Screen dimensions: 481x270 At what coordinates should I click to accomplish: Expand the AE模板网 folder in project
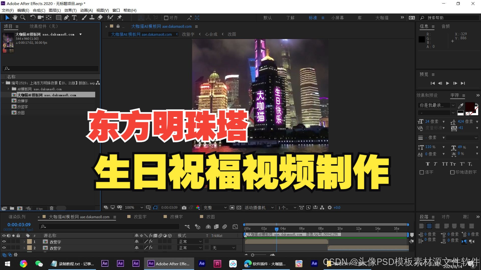tap(8, 89)
